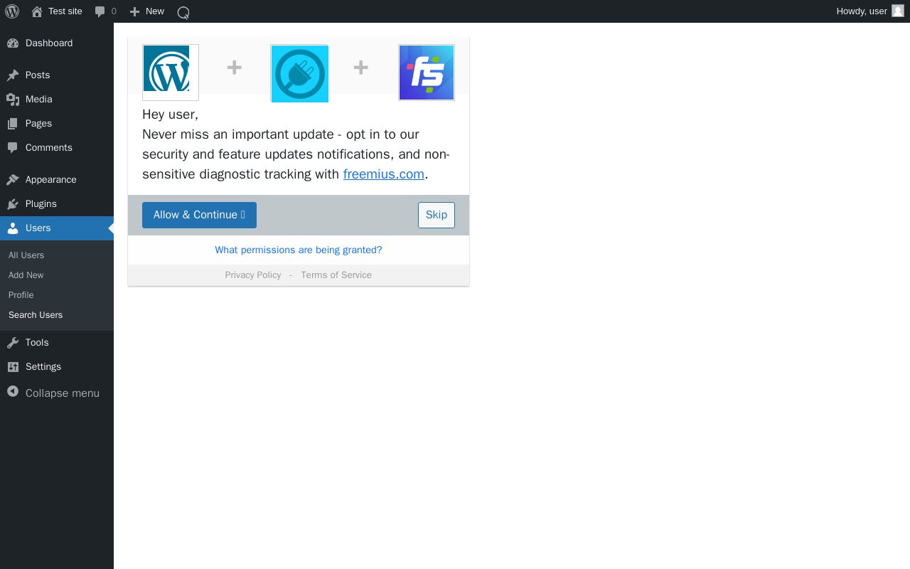Open the Media menu
Viewport: 910px width, 569px height.
click(x=57, y=99)
